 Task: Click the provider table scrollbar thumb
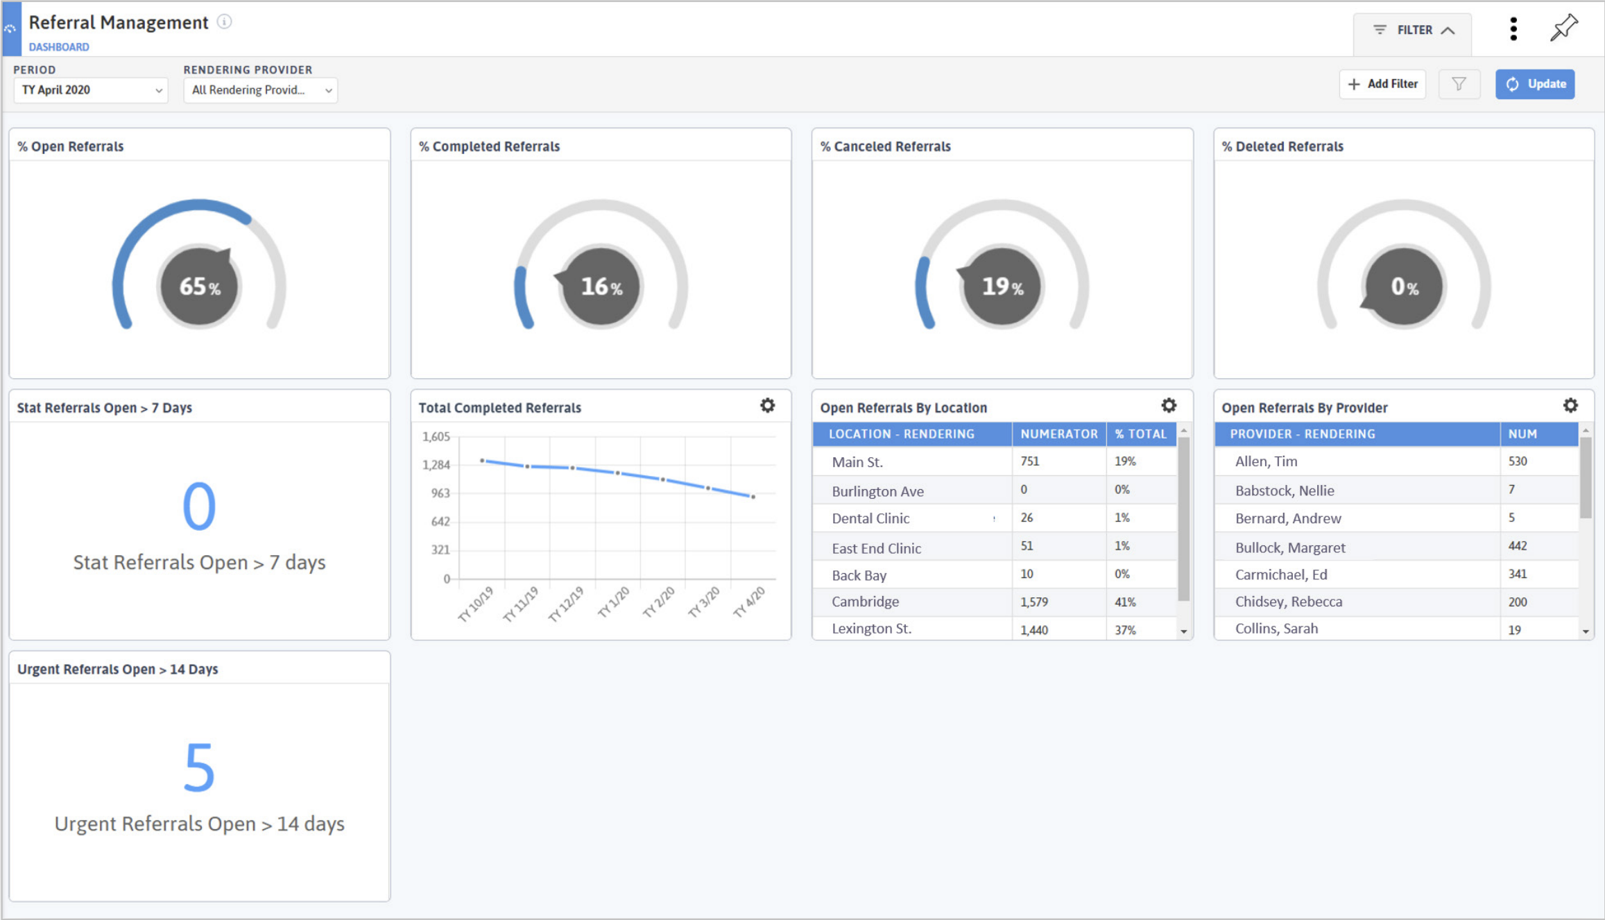[x=1586, y=477]
